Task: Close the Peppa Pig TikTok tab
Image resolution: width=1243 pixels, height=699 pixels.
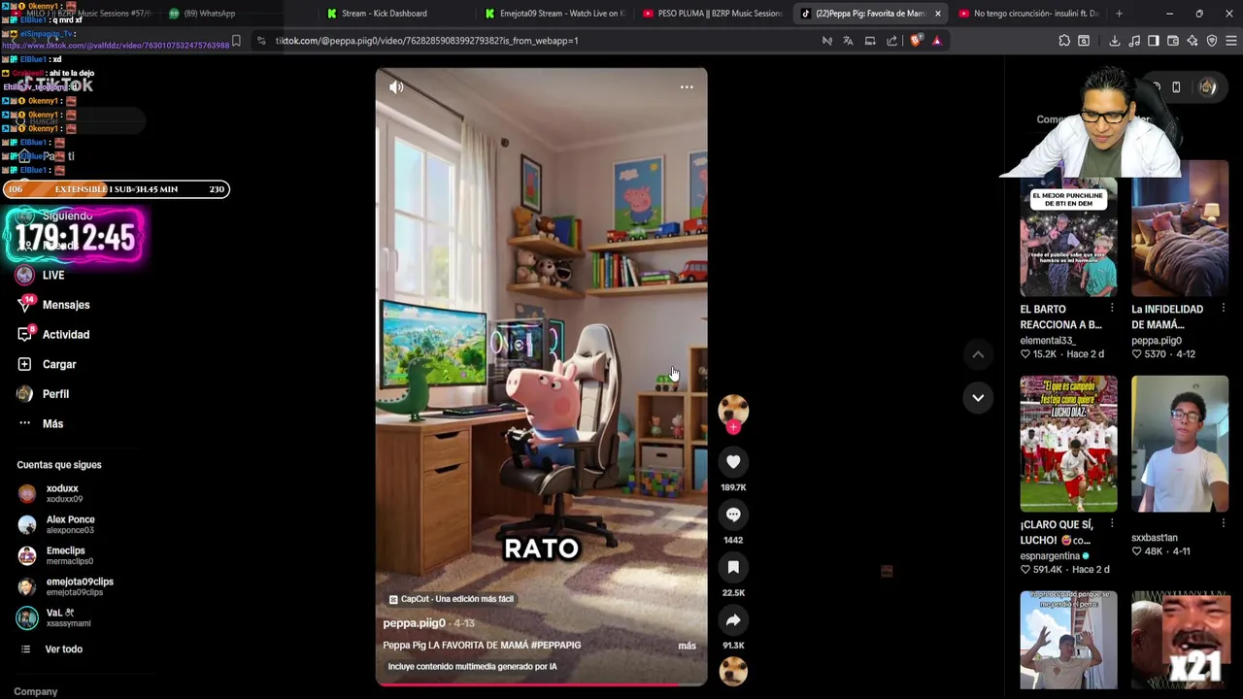Action: [937, 14]
